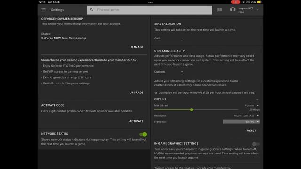Screen dimensions: 301x169
Task: Open the hamburger navigation menu
Action: coord(43,10)
